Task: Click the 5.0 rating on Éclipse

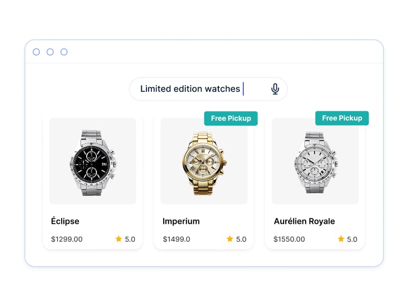Action: [x=130, y=239]
